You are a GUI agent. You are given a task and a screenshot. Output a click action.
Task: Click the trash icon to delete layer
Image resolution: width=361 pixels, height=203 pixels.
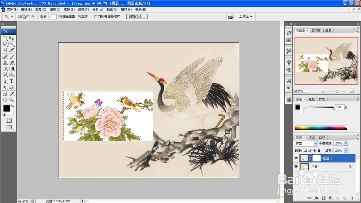352,198
